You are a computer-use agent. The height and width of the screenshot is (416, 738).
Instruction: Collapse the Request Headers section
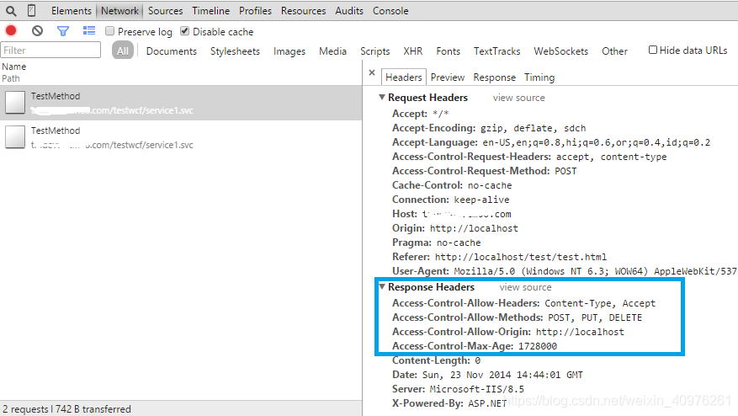click(x=382, y=98)
